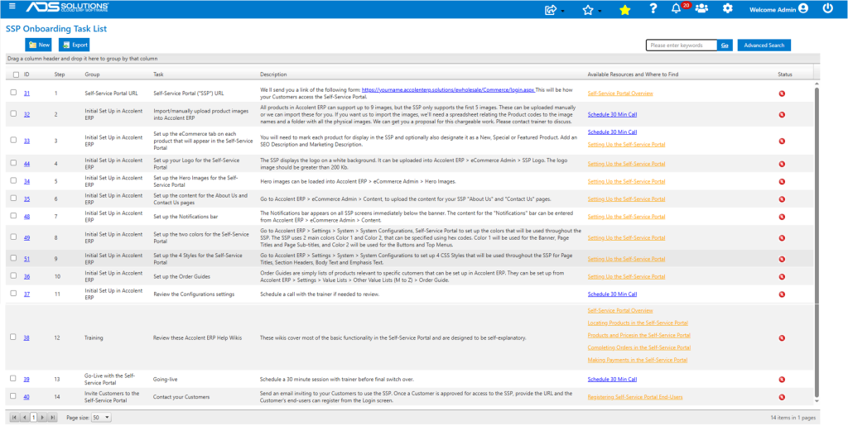Open Making Payments in the Self-Service Portal link
848x426 pixels.
pos(638,360)
